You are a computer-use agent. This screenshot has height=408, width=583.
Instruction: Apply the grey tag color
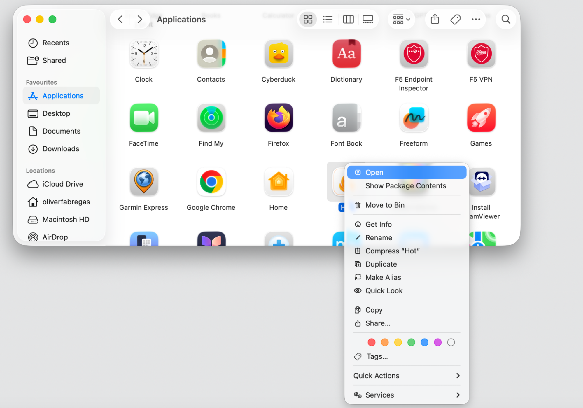pos(451,342)
